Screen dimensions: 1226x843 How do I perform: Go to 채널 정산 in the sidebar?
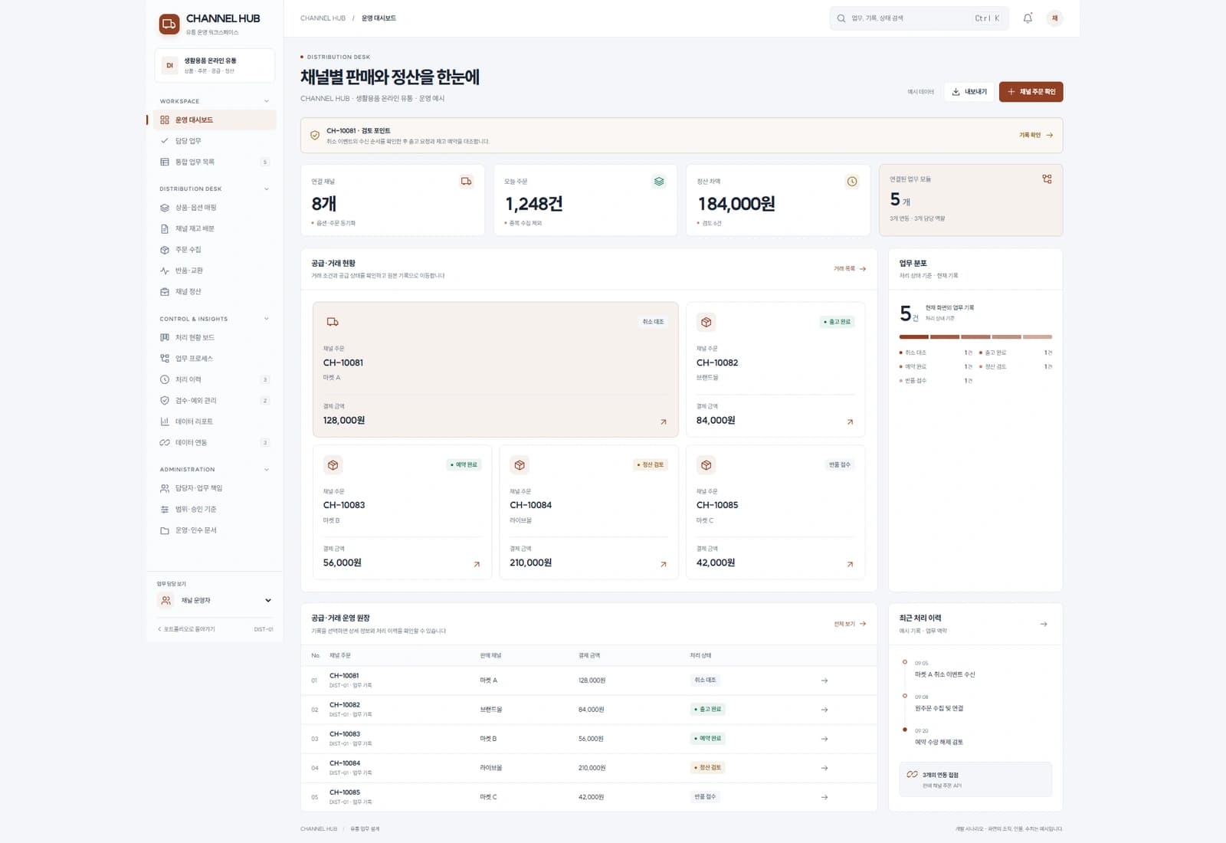coord(215,292)
